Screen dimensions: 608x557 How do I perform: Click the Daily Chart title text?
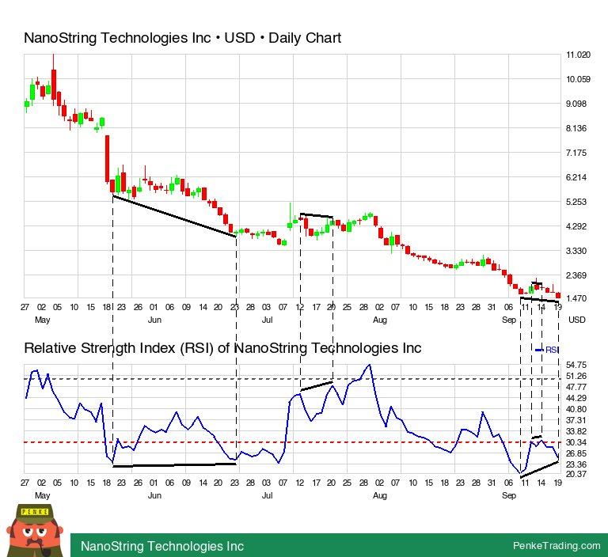point(305,38)
